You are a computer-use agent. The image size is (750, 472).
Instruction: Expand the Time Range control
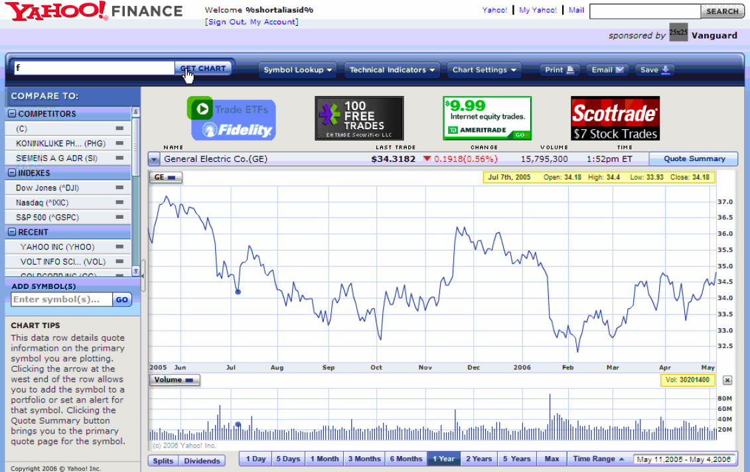point(599,459)
